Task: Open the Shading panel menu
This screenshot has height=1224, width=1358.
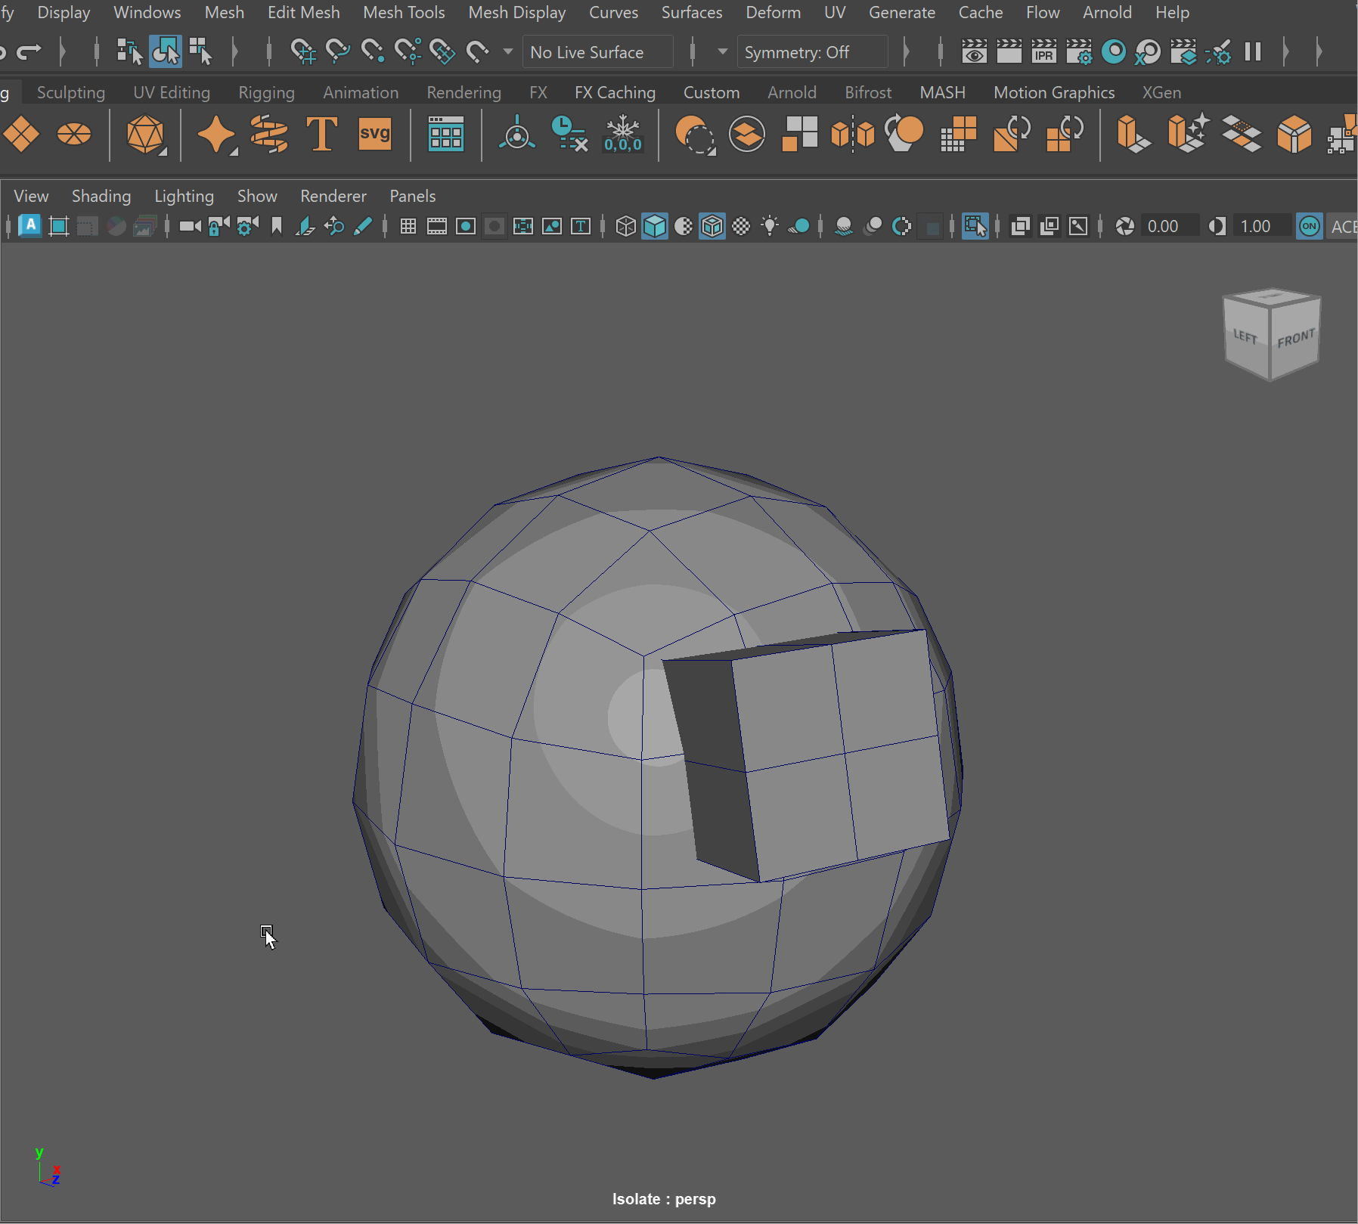Action: pyautogui.click(x=101, y=196)
